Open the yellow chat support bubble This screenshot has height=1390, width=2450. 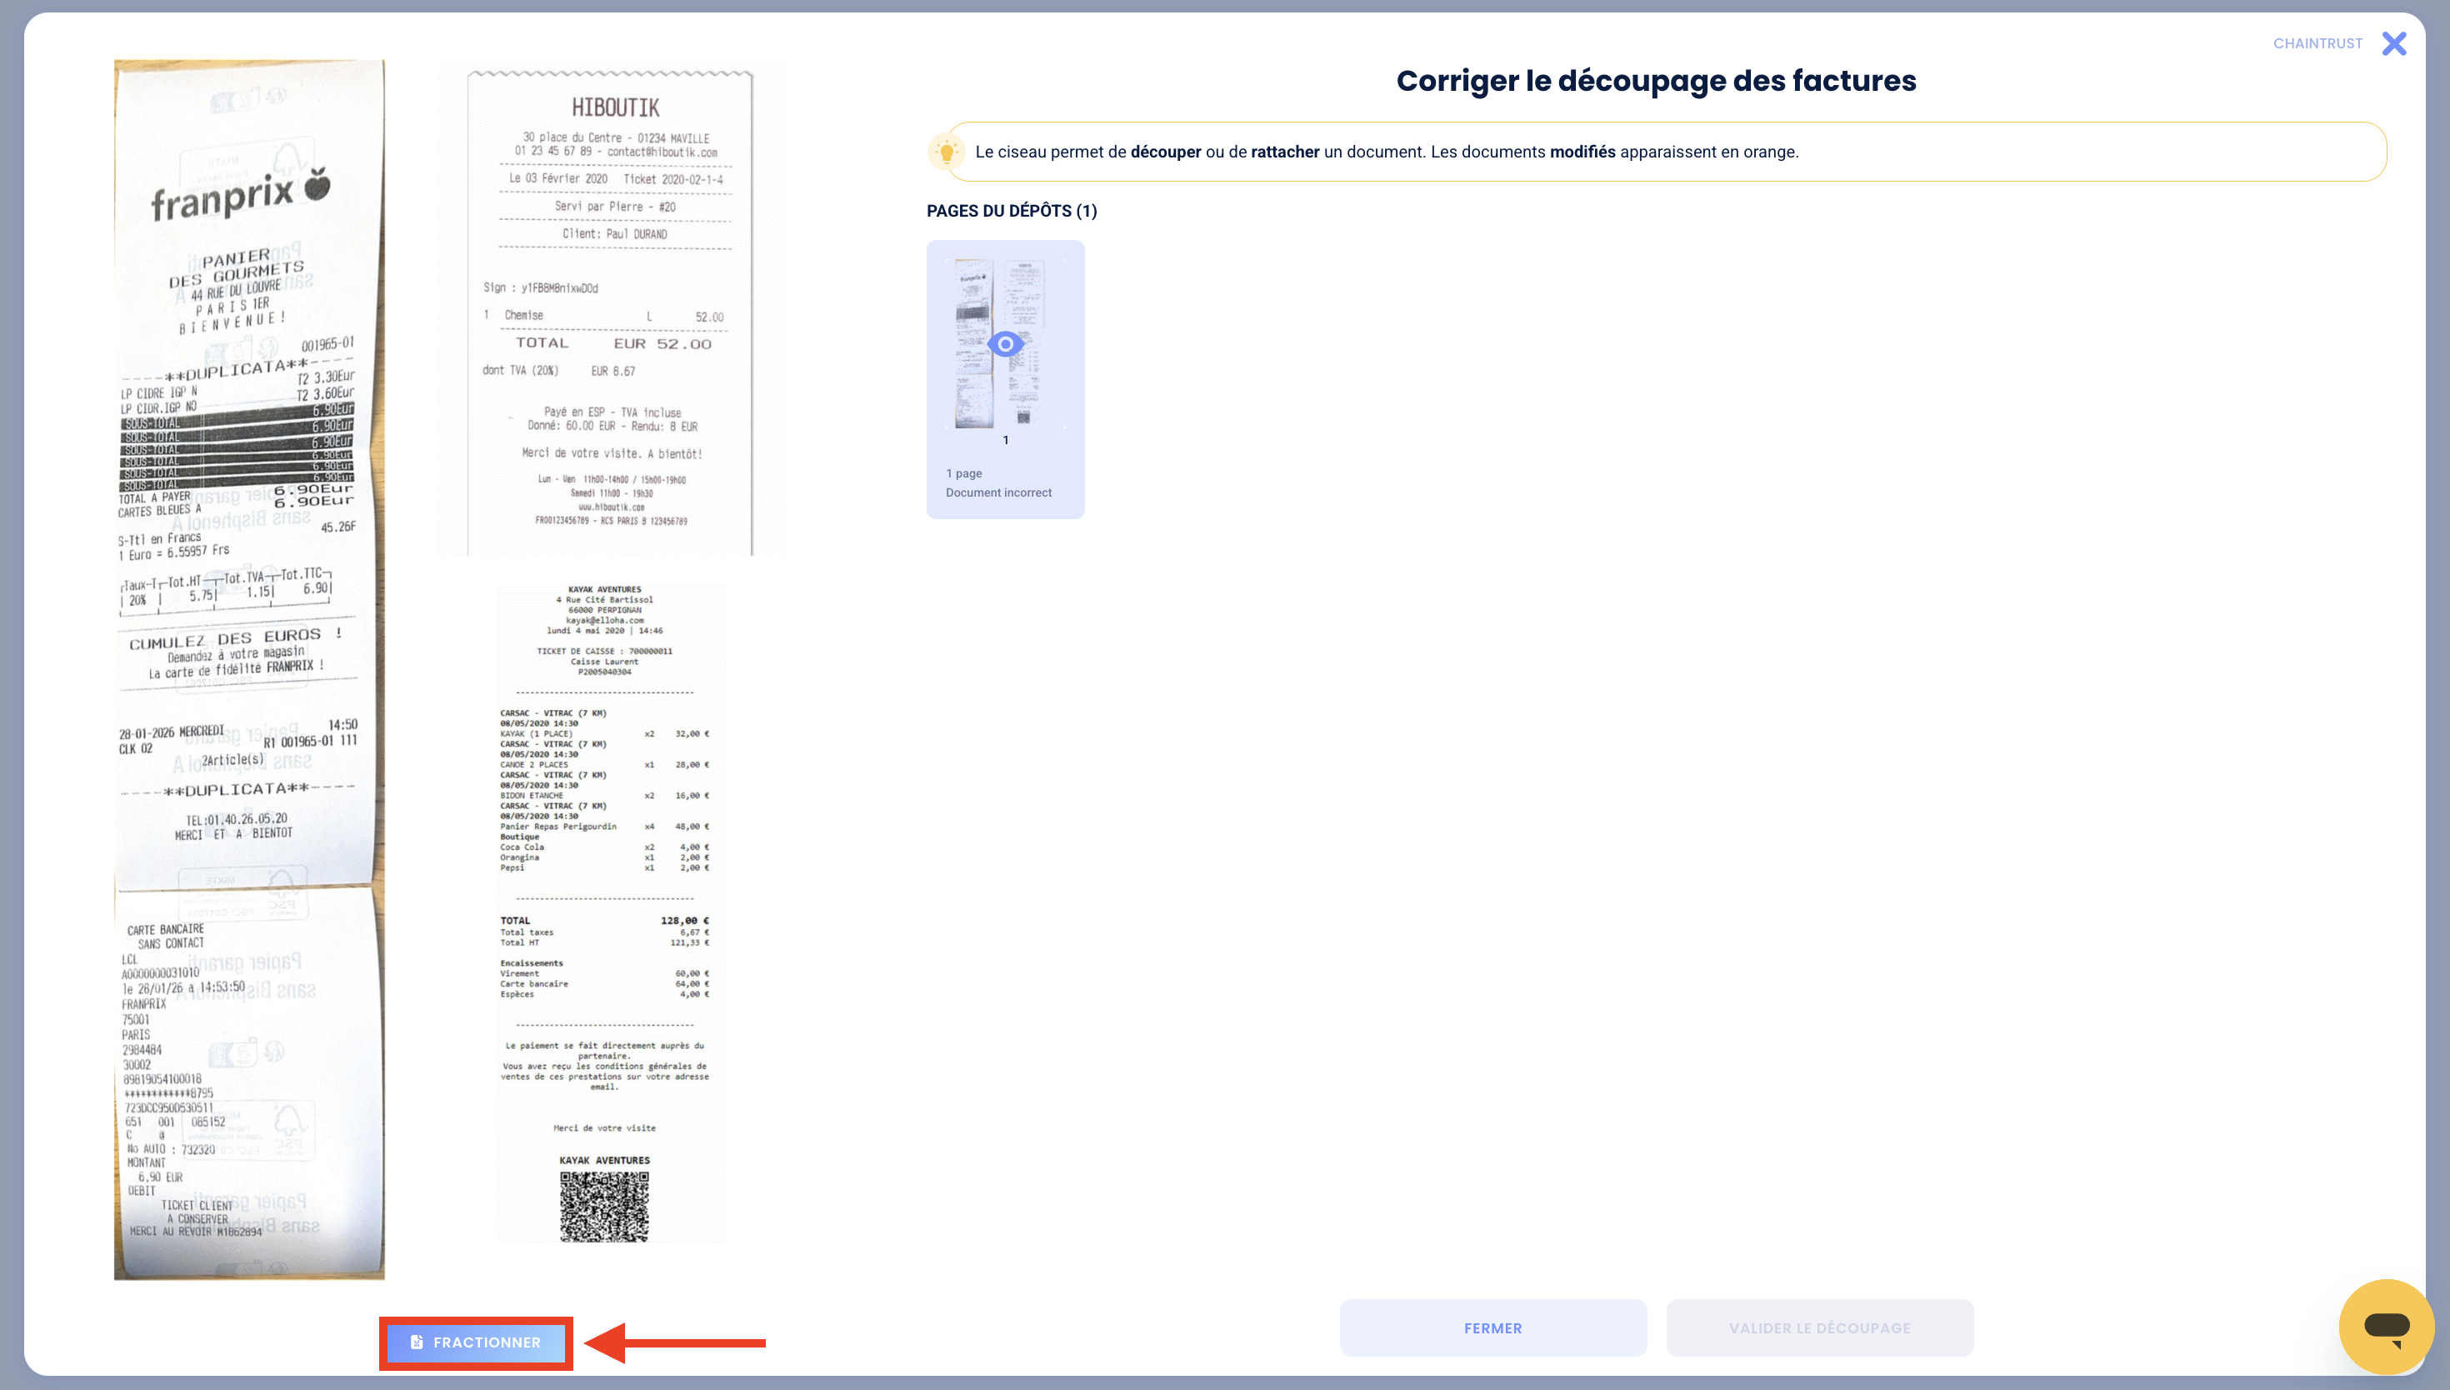[2386, 1327]
